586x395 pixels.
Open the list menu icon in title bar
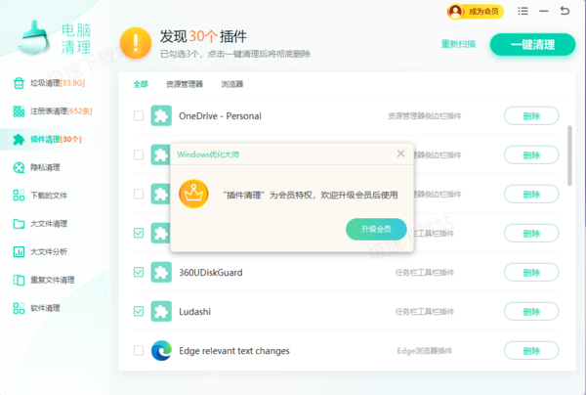point(523,11)
